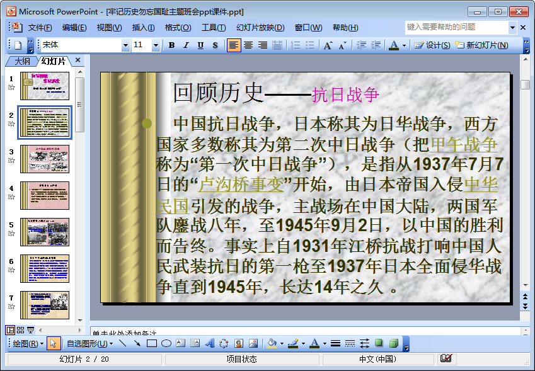
Task: Decrease indent level
Action: coord(361,45)
